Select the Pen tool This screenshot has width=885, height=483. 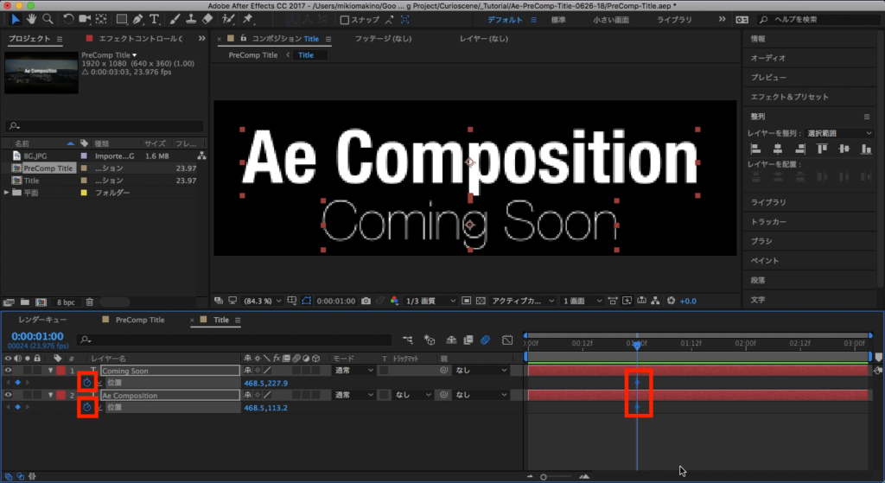137,19
